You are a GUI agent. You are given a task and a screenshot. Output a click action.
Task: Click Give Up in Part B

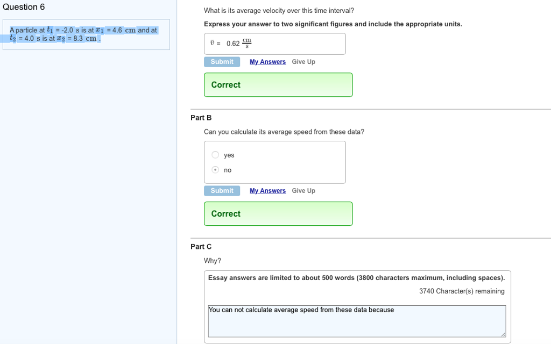click(303, 191)
